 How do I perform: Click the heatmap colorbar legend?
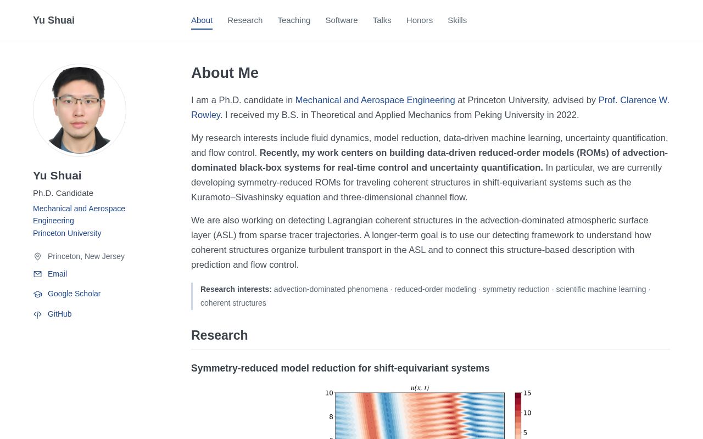(x=522, y=415)
